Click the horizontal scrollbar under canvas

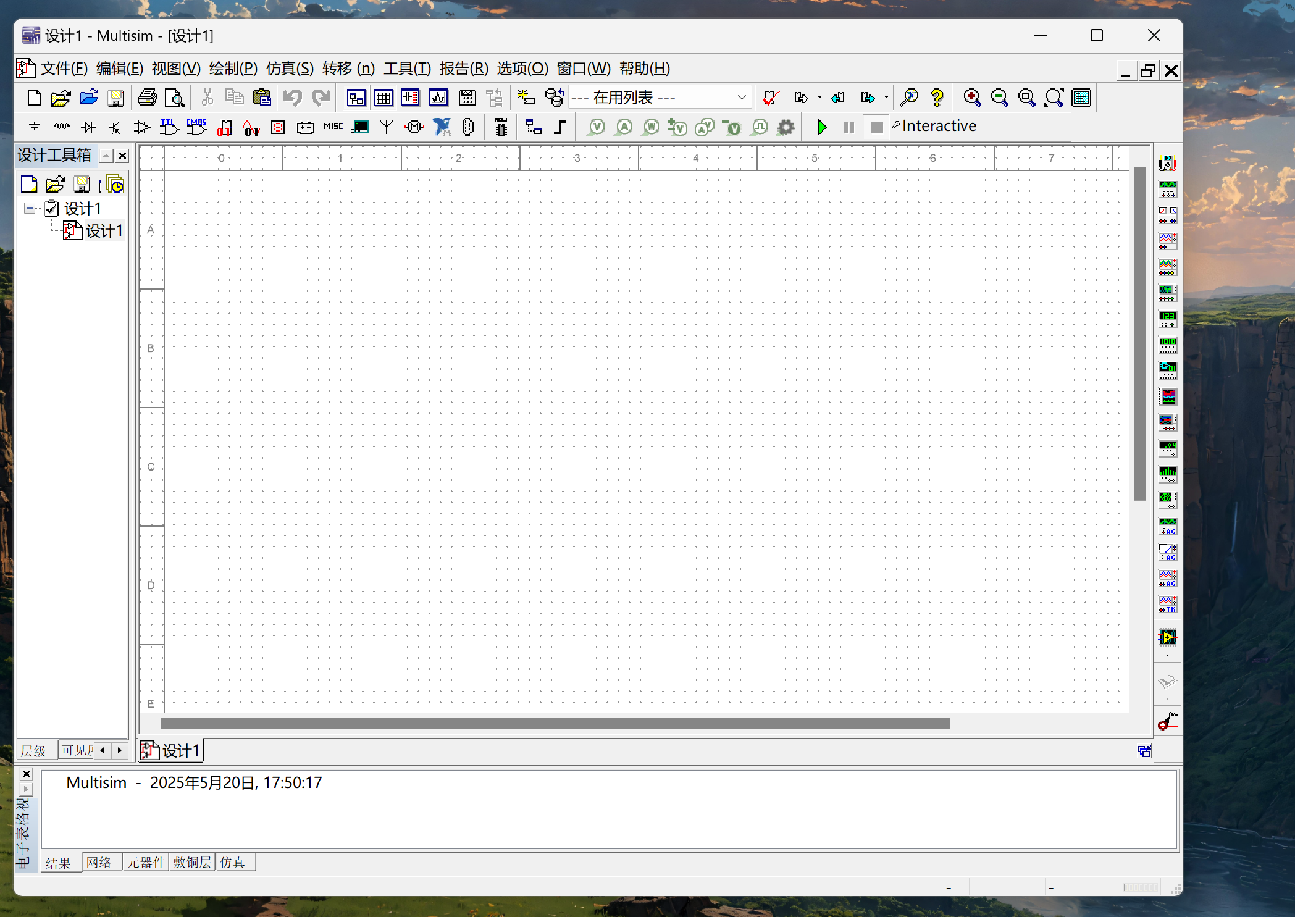[x=555, y=723]
